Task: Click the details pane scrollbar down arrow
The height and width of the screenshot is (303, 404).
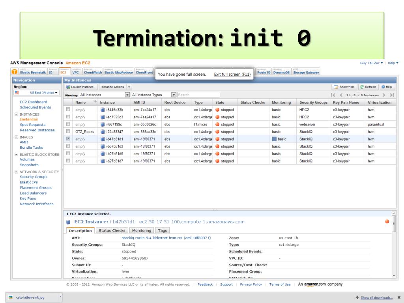Action: coord(394,276)
